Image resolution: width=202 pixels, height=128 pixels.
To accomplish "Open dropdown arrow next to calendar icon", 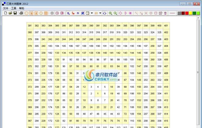I will point(92,13).
